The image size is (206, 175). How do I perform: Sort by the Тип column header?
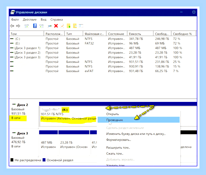[x=74, y=34]
